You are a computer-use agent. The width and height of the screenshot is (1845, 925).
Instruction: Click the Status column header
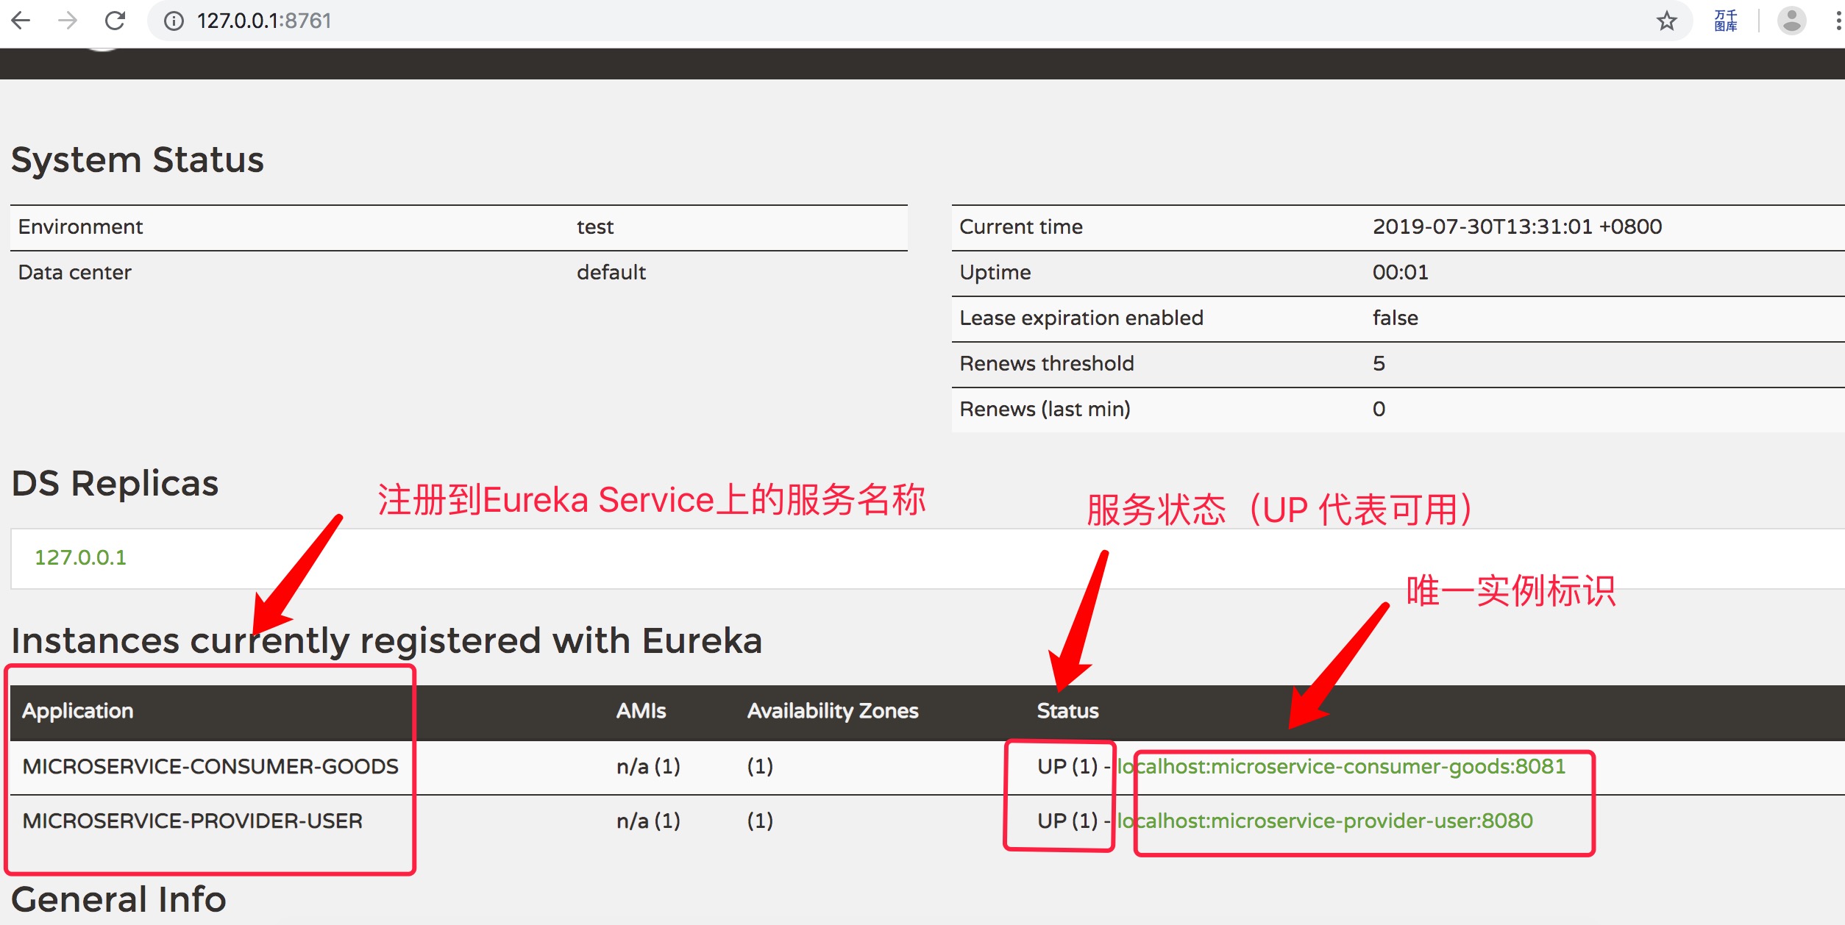(x=1067, y=710)
